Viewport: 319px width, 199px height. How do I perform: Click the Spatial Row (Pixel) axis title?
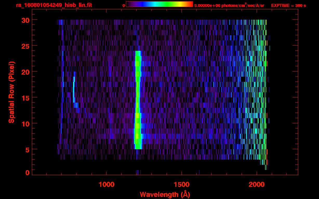tap(11, 92)
